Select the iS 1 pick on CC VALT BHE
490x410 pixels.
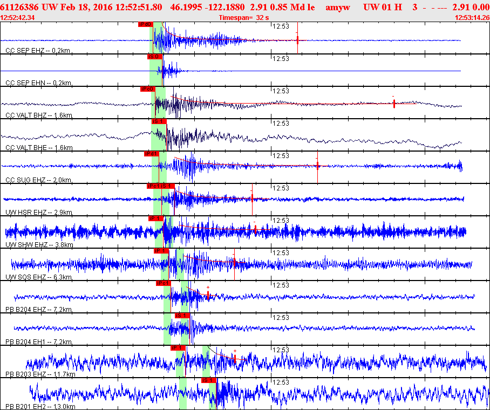(x=159, y=121)
